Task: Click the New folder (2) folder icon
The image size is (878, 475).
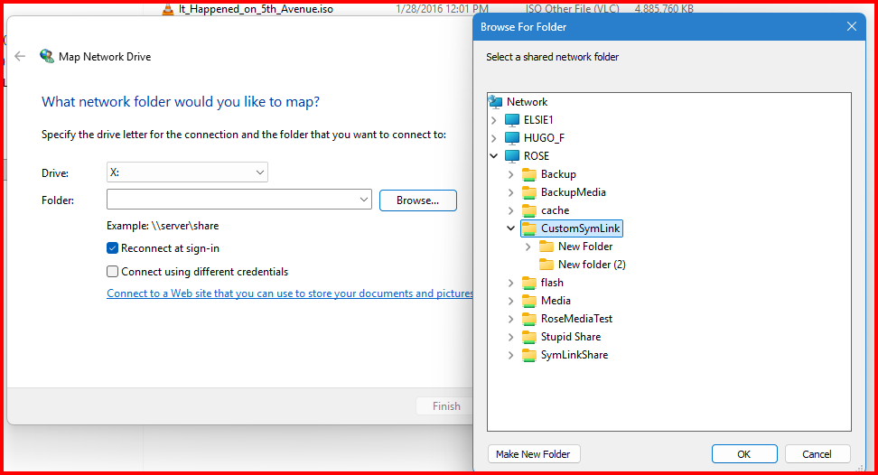Action: (546, 264)
